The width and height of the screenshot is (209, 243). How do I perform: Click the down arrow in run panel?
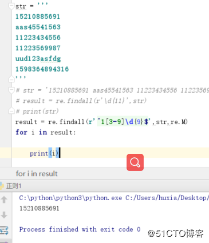point(4,215)
